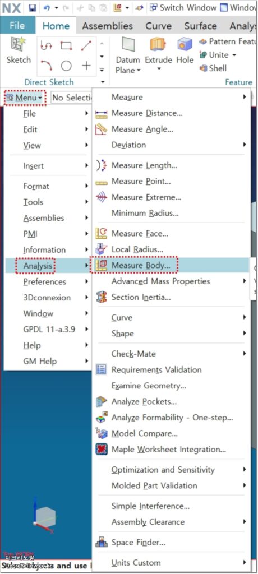Click the Extrude feature icon
Image resolution: width=258 pixels, height=574 pixels.
[158, 45]
